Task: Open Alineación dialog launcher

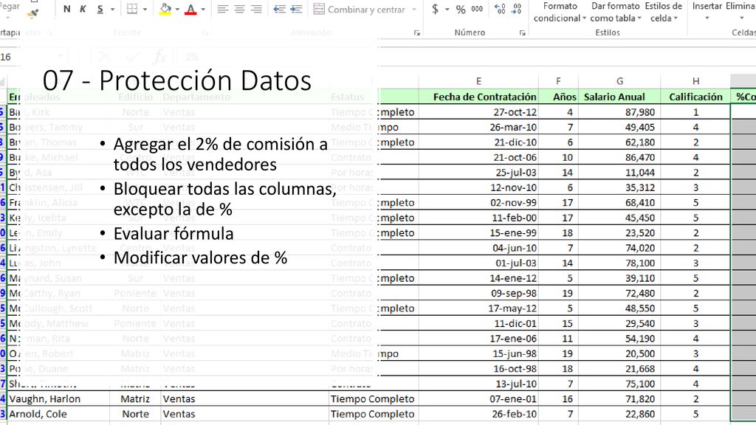Action: coord(417,32)
